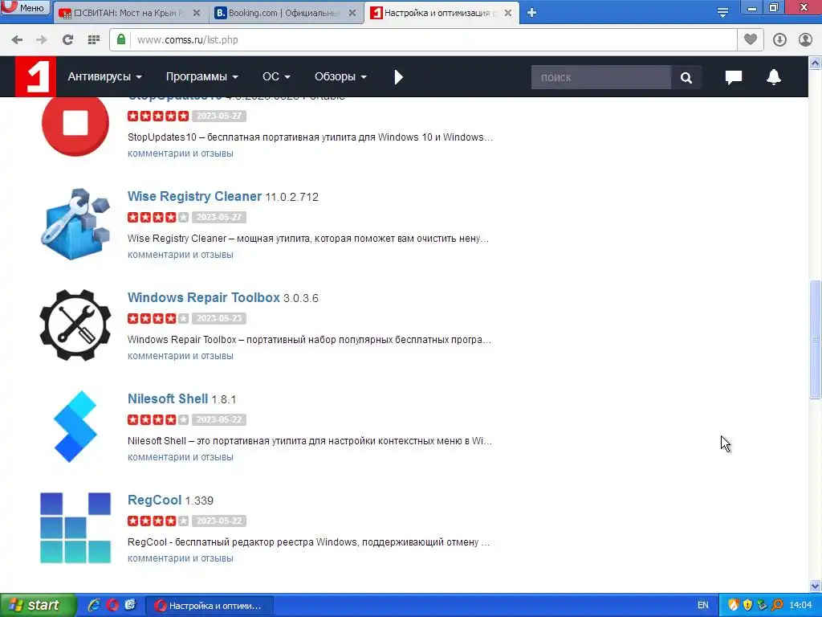Screen dimensions: 822x617
Task: Click the 14:04 system clock
Action: pyautogui.click(x=800, y=606)
